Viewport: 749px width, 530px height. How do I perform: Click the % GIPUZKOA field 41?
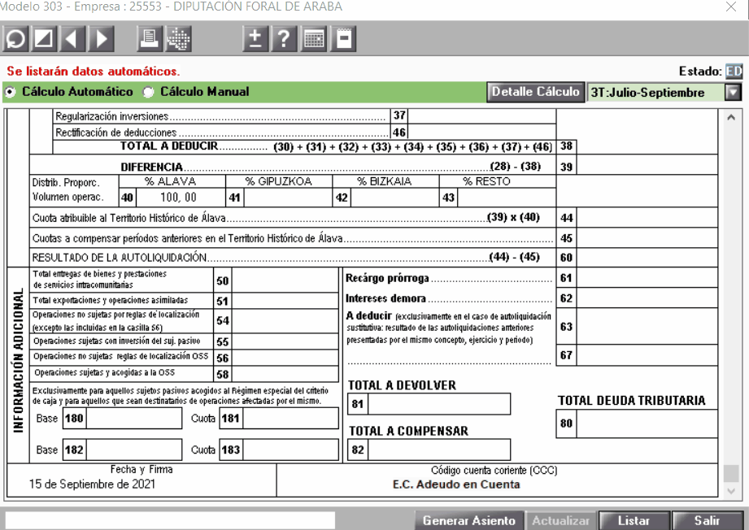tap(288, 198)
